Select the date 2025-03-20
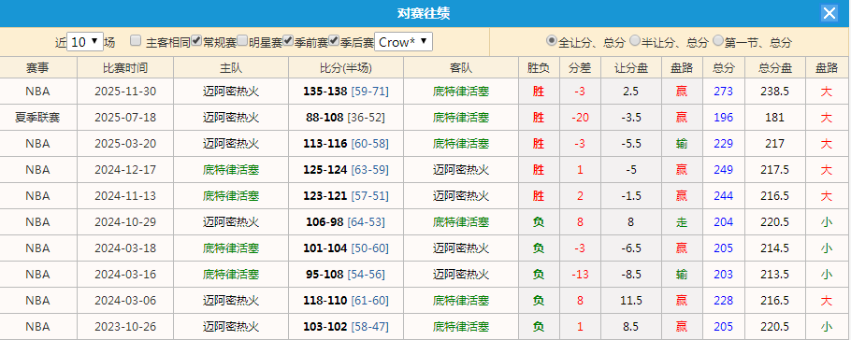This screenshot has height=340, width=851. click(x=125, y=144)
